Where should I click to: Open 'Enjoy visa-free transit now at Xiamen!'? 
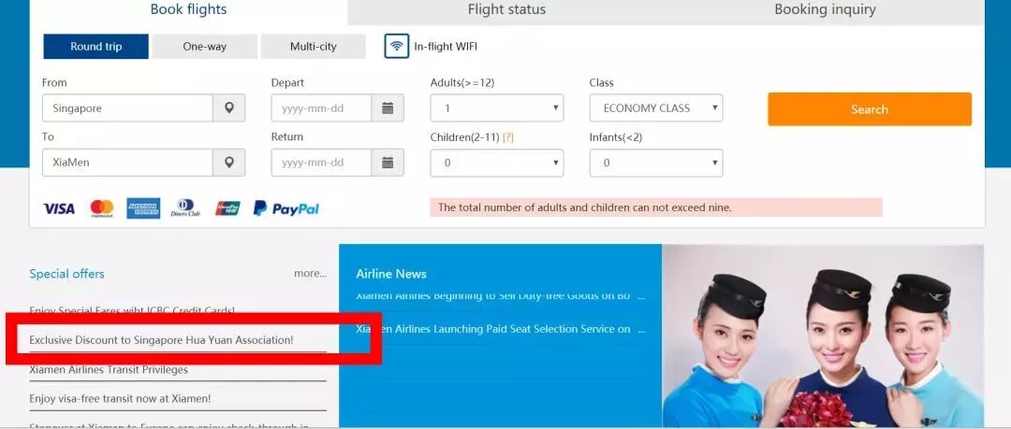(120, 399)
